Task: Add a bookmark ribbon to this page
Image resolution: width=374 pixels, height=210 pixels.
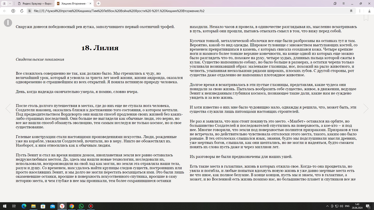Action: click(x=366, y=18)
